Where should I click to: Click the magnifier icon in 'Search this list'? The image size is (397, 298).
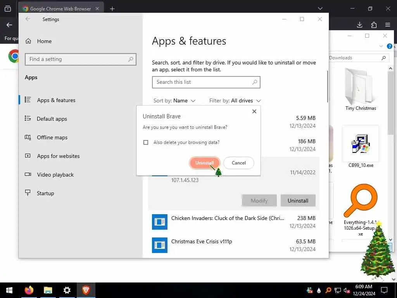click(x=255, y=82)
